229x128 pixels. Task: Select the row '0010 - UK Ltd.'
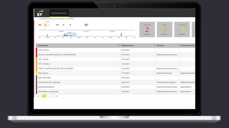pyautogui.click(x=115, y=50)
